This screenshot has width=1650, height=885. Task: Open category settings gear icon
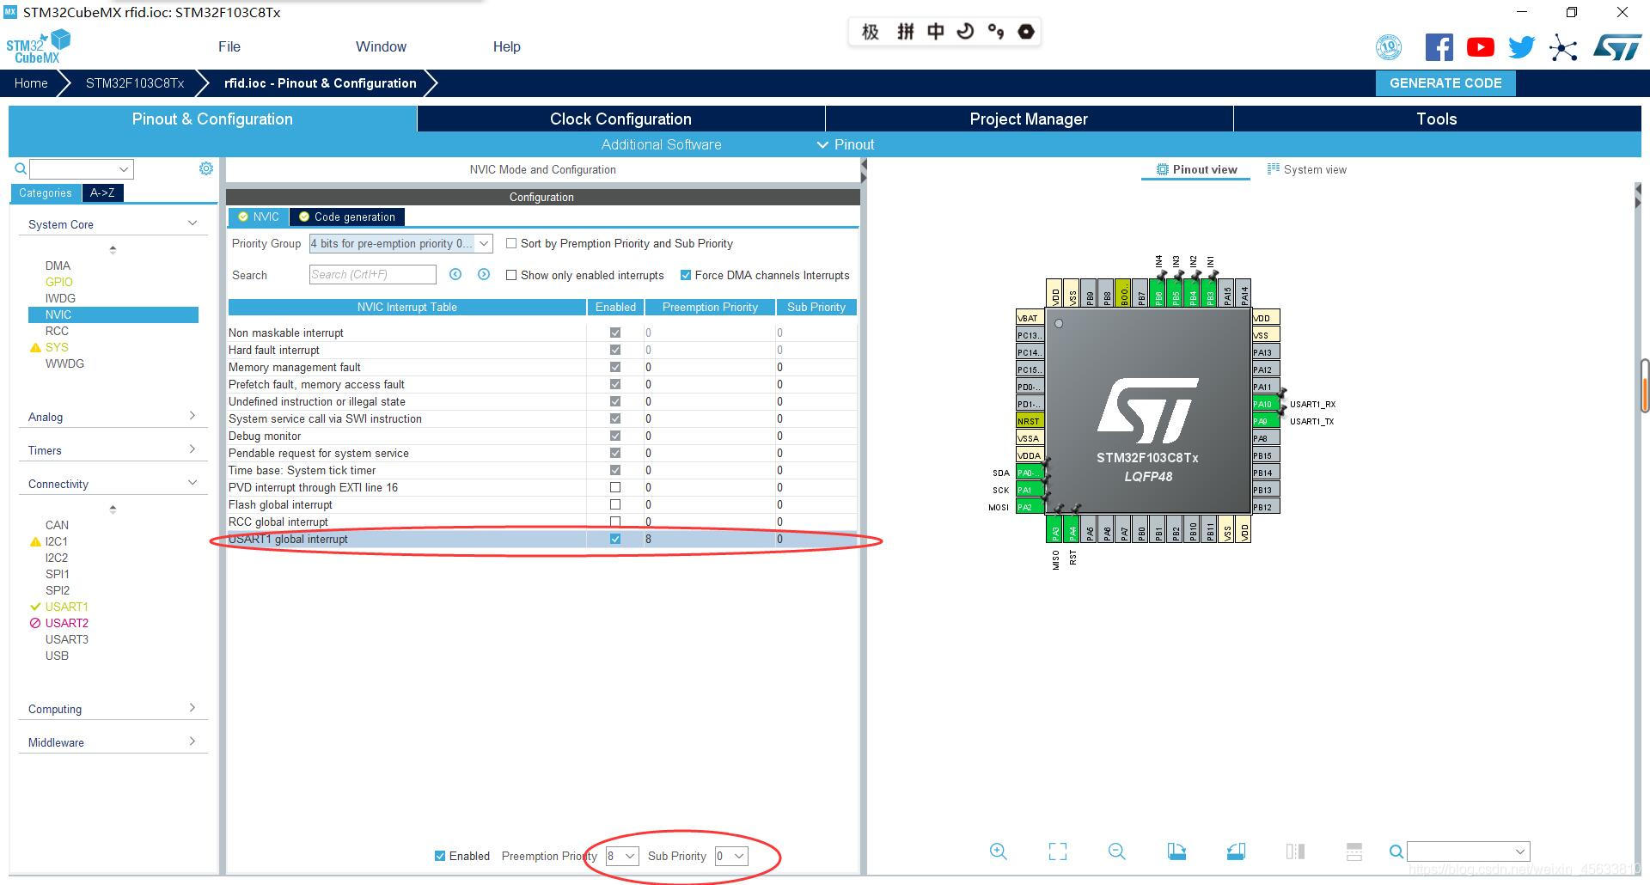click(x=206, y=168)
